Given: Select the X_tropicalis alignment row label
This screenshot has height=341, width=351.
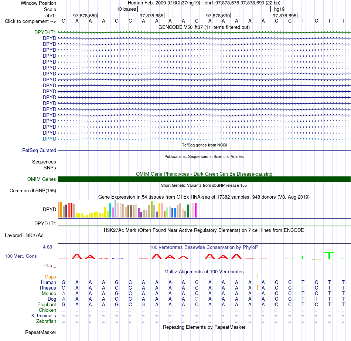Looking at the screenshot, I should [44, 316].
